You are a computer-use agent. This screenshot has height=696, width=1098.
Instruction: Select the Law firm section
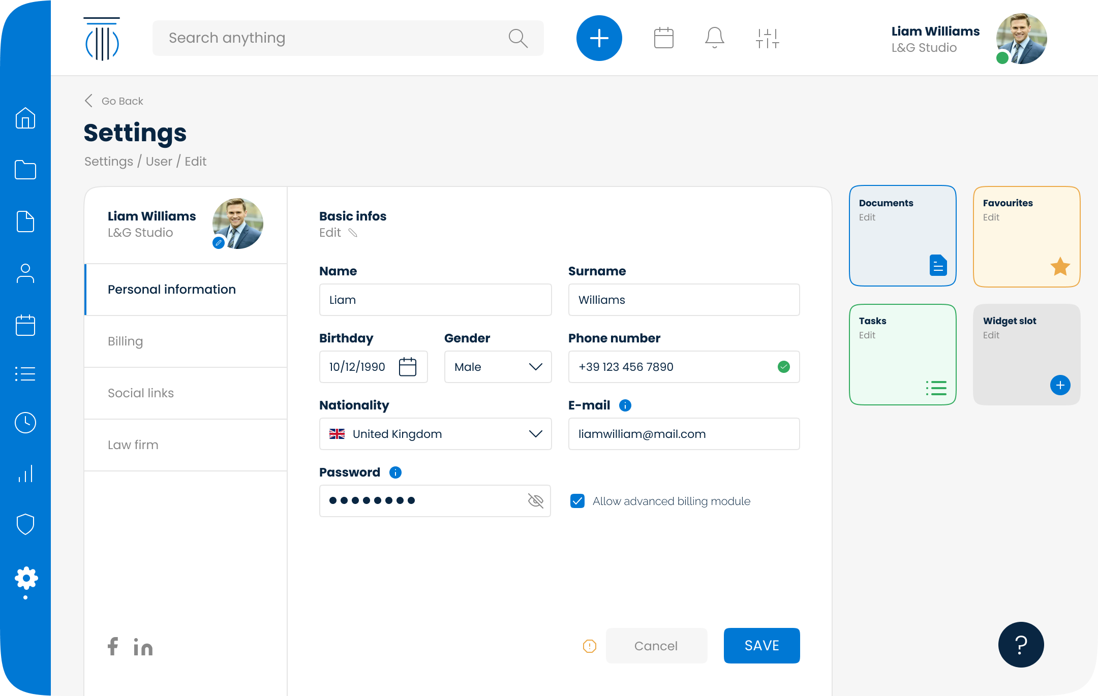coord(133,445)
